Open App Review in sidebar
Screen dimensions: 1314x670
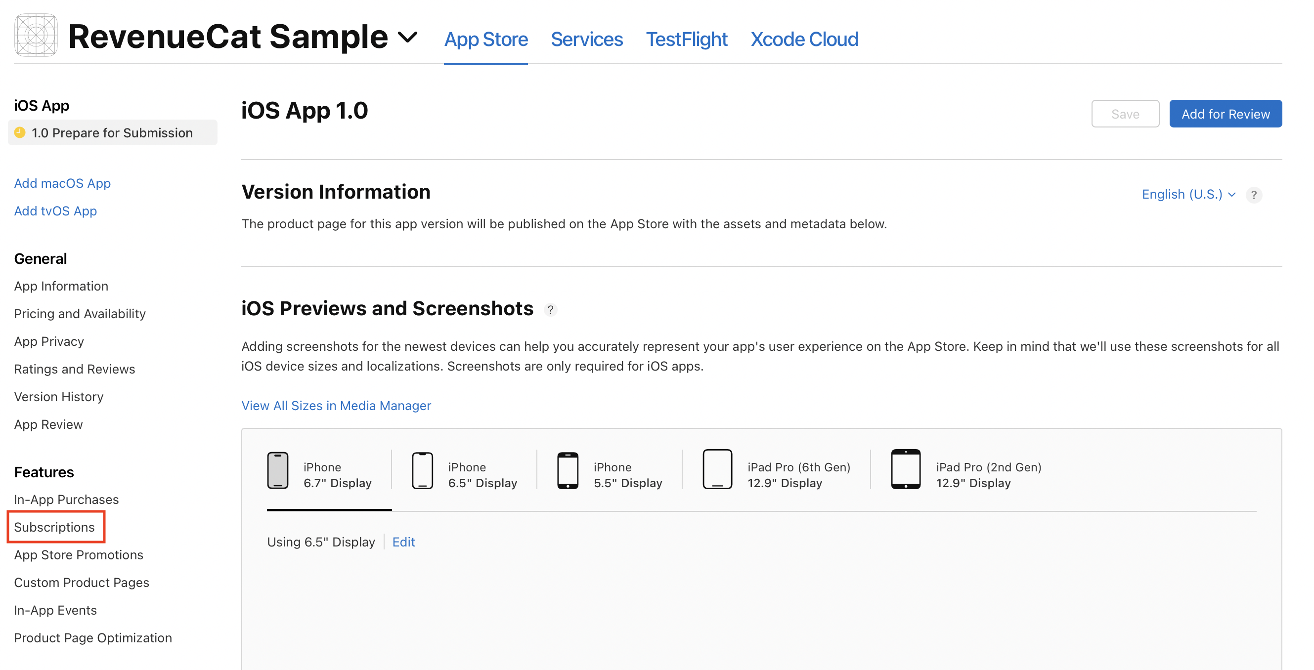tap(48, 424)
